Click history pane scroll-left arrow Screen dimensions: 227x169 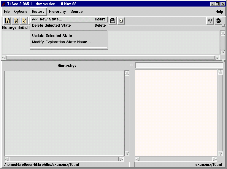click(4, 58)
